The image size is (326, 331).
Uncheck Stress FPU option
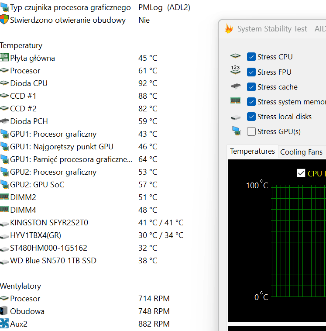click(x=251, y=72)
